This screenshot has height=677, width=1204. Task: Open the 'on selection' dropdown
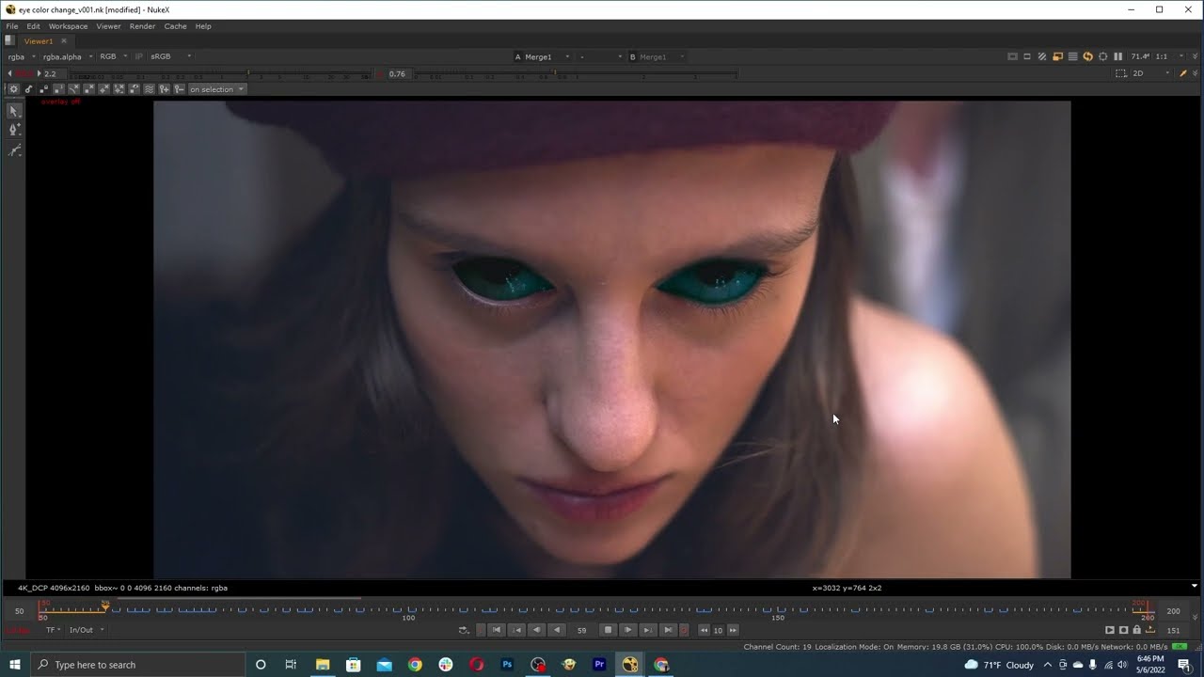click(x=217, y=89)
